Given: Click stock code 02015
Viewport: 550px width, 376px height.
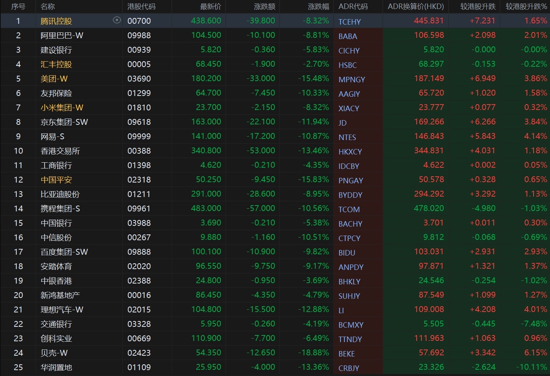Looking at the screenshot, I should (139, 310).
